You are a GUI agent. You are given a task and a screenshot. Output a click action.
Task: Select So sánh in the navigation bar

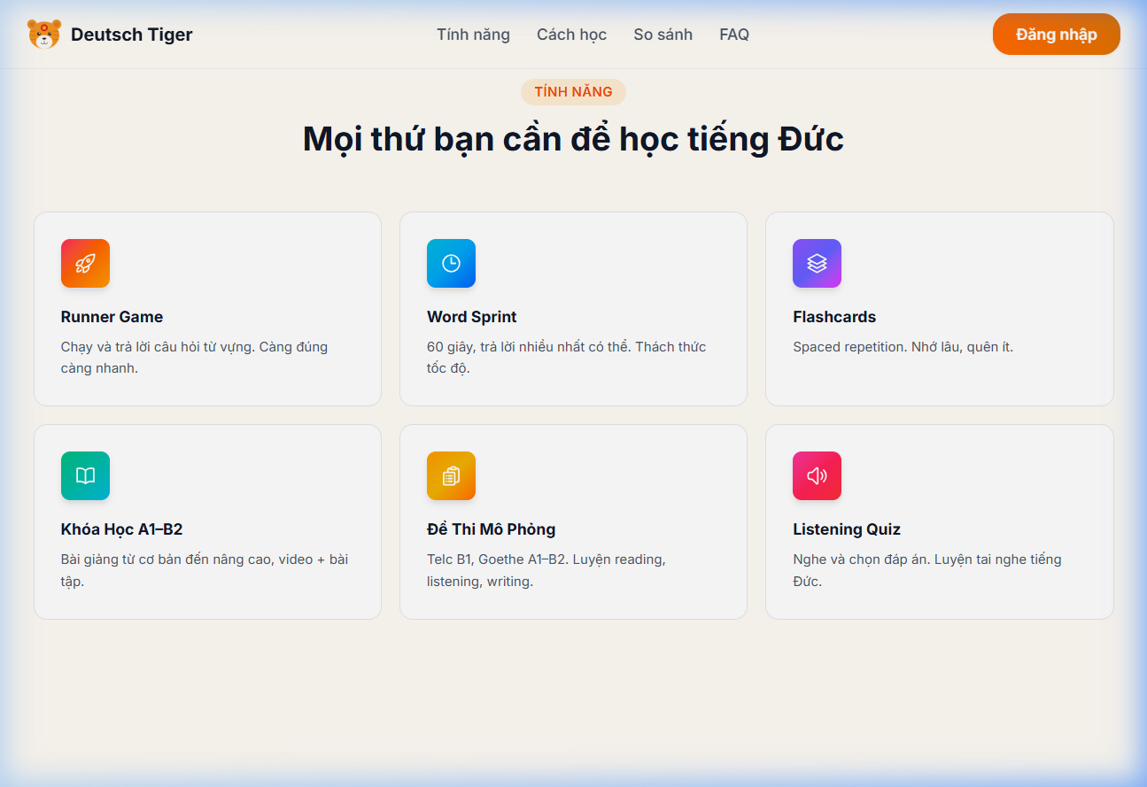pos(663,34)
